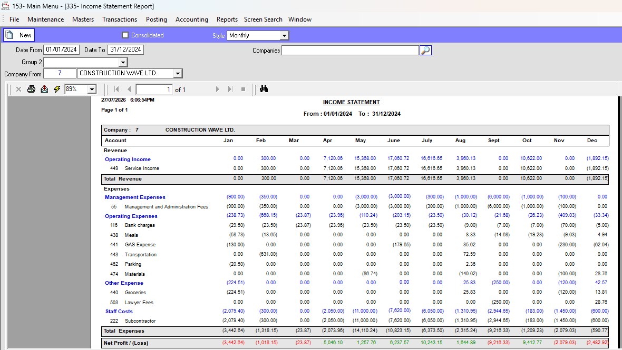This screenshot has height=350, width=622.
Task: Close the current report view with X icon
Action: [18, 89]
